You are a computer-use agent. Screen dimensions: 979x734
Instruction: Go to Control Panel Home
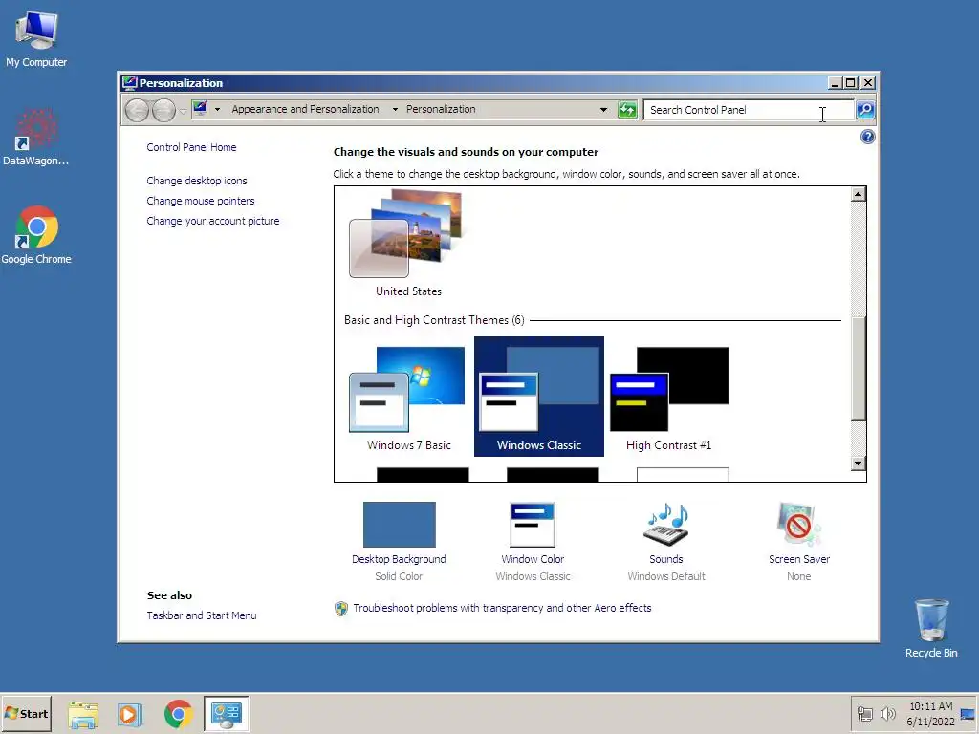[191, 147]
